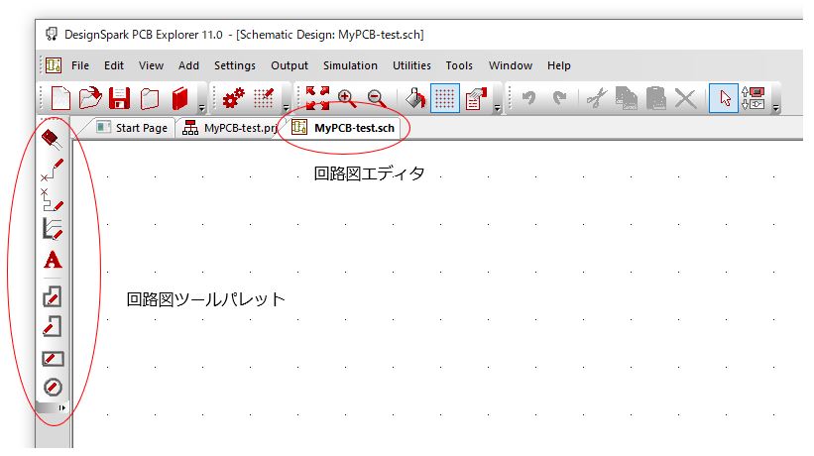Screen dimensions: 814x456
Task: Select the Add Circle shape tool
Action: [x=53, y=388]
